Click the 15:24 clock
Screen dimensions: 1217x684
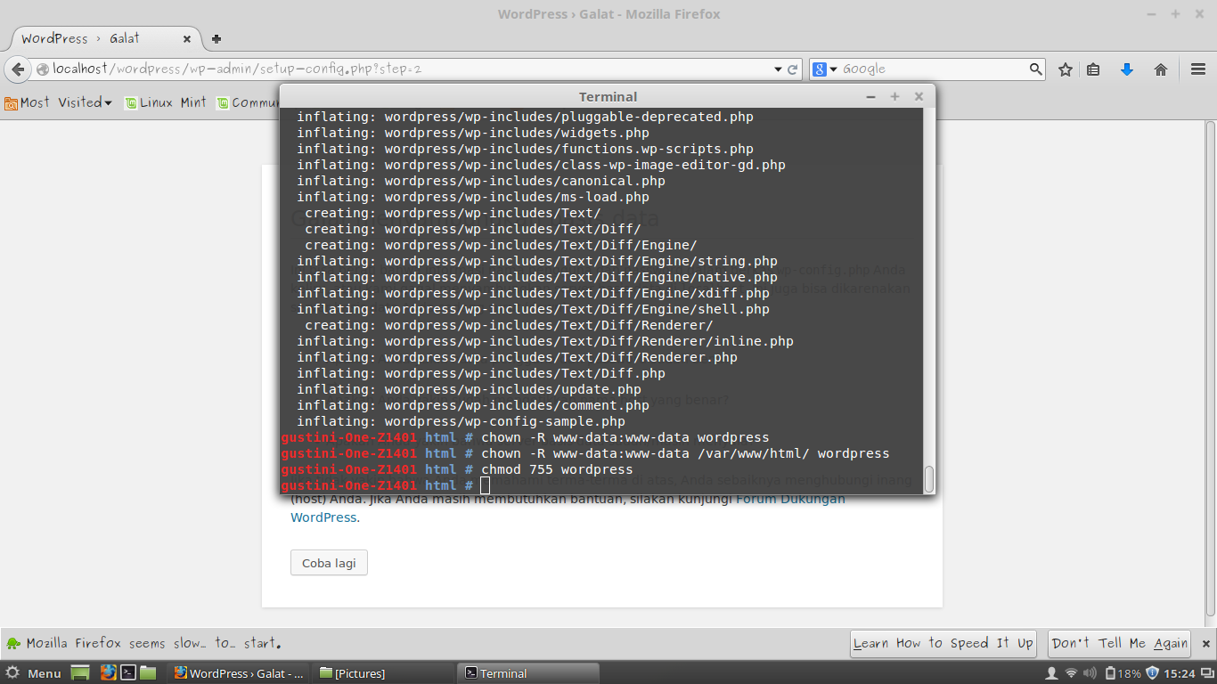click(1180, 673)
